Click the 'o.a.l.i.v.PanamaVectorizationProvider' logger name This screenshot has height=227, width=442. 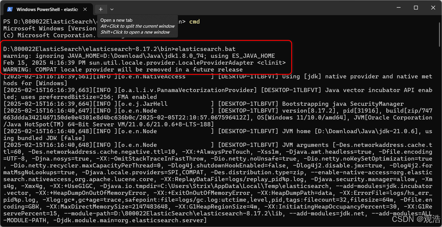coord(187,90)
